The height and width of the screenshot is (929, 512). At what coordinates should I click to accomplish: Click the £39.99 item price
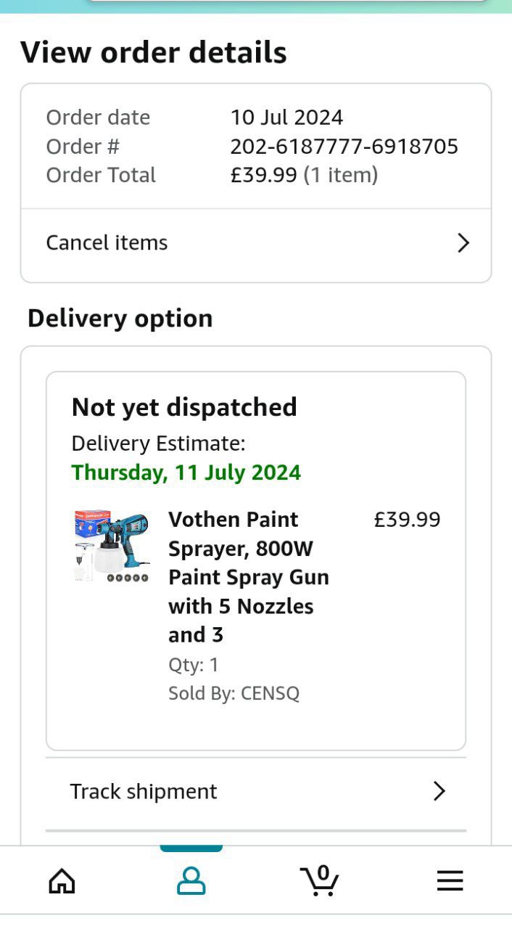click(407, 520)
